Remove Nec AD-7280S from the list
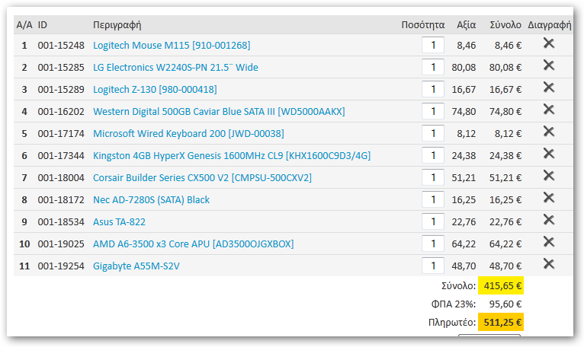 point(549,198)
